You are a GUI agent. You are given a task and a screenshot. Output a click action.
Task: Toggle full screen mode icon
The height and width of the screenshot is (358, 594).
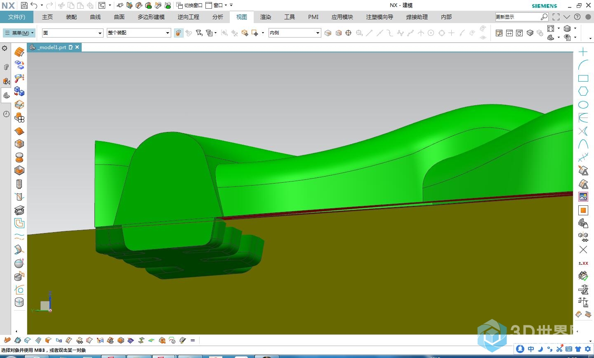556,17
